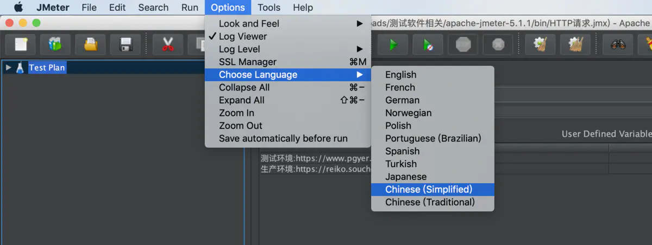Open the Edit menu
This screenshot has width=652, height=245.
tap(117, 8)
